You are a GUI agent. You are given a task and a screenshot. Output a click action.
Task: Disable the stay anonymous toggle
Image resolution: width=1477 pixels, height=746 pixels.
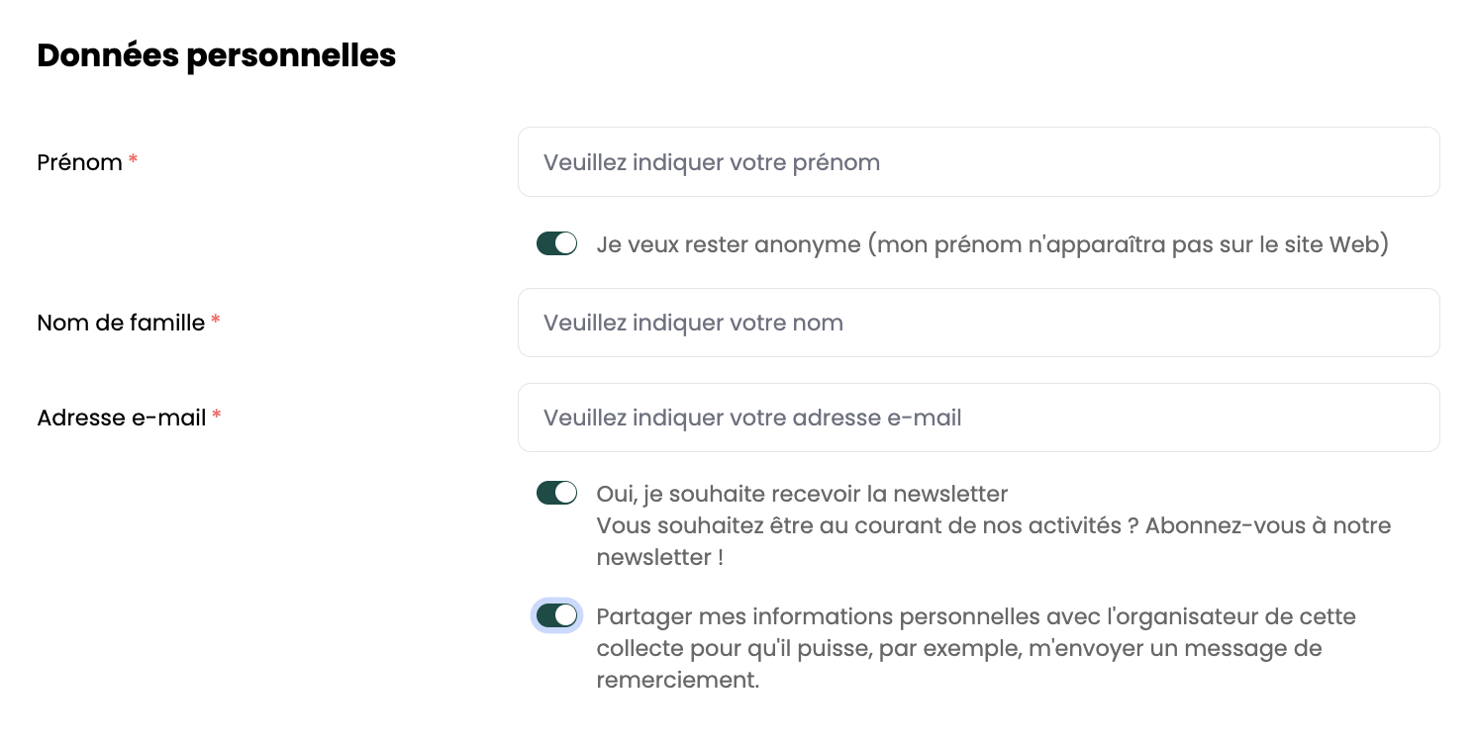point(556,243)
